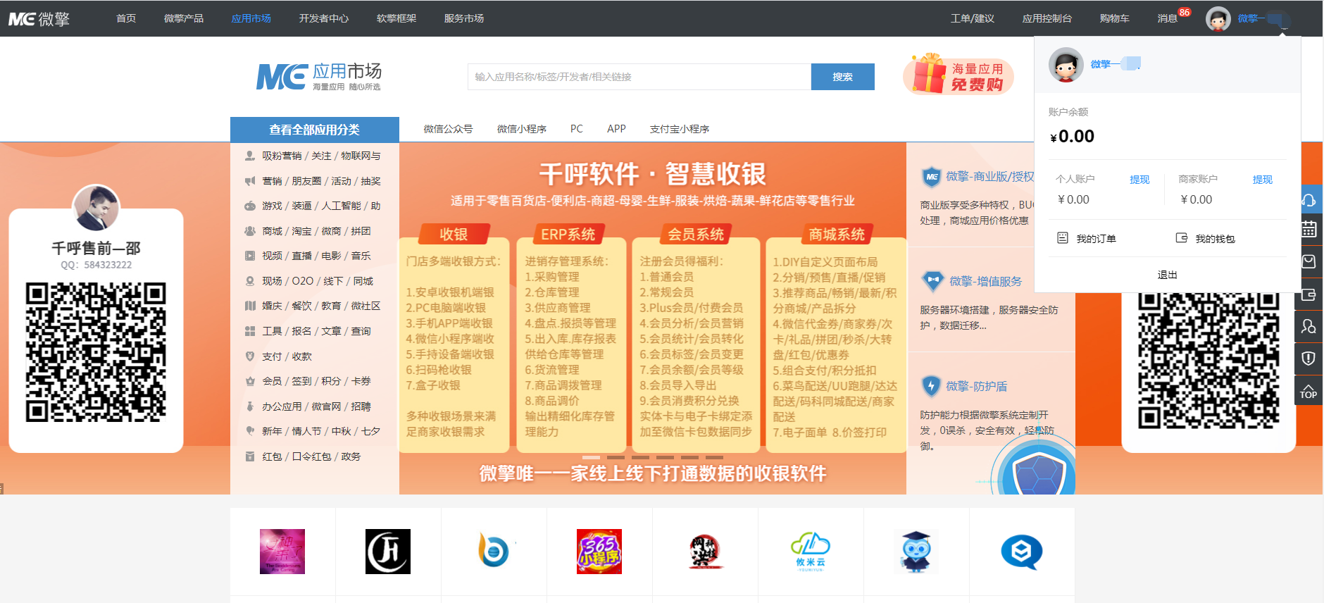Click 提现 for 个人账户
Screen dimensions: 1324x603
tap(1139, 180)
